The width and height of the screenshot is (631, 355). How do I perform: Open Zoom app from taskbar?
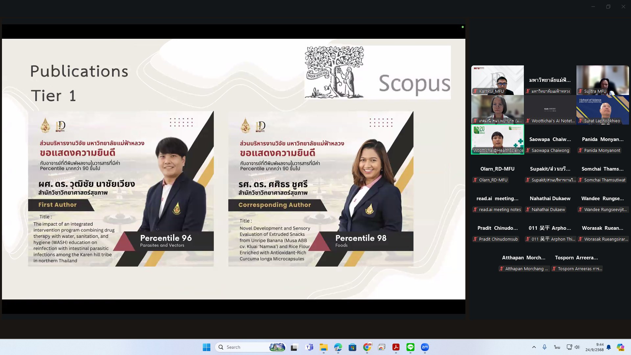pos(425,347)
